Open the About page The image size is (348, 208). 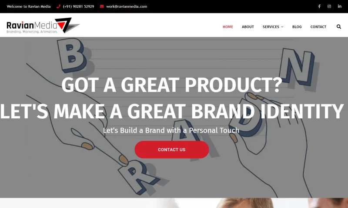point(248,27)
